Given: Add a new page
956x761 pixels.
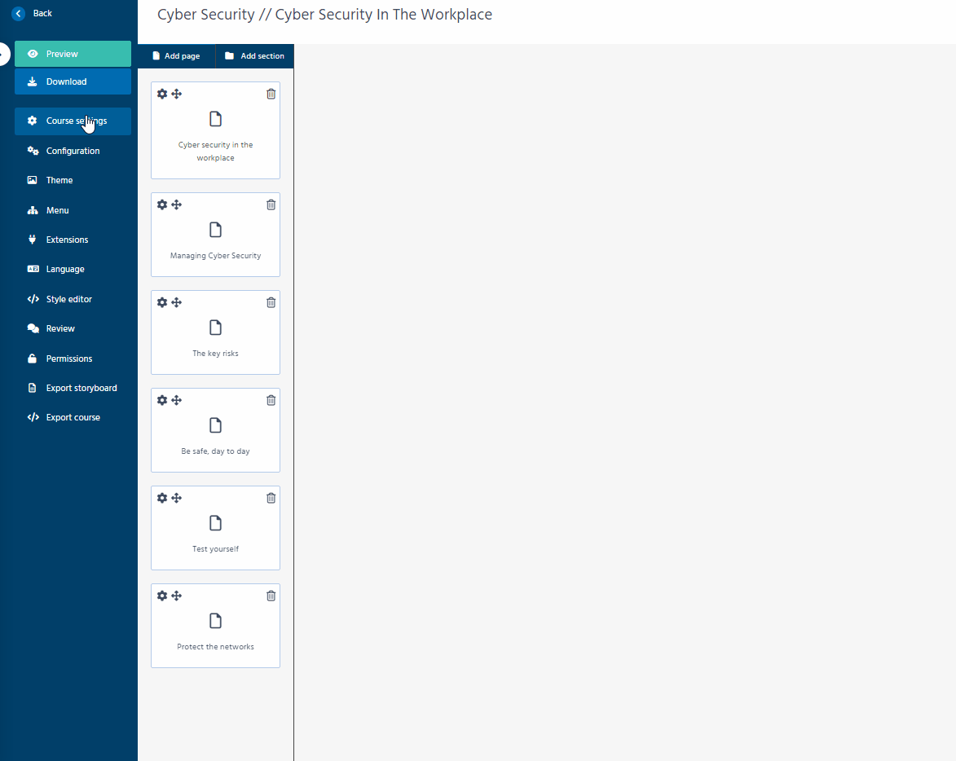Looking at the screenshot, I should coord(176,56).
